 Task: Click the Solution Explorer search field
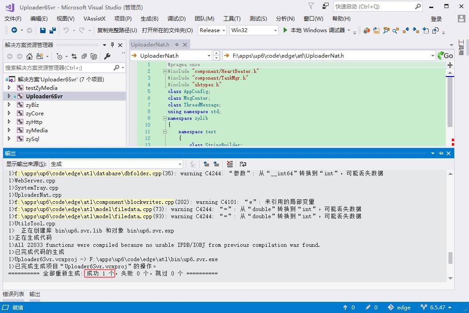[x=58, y=68]
